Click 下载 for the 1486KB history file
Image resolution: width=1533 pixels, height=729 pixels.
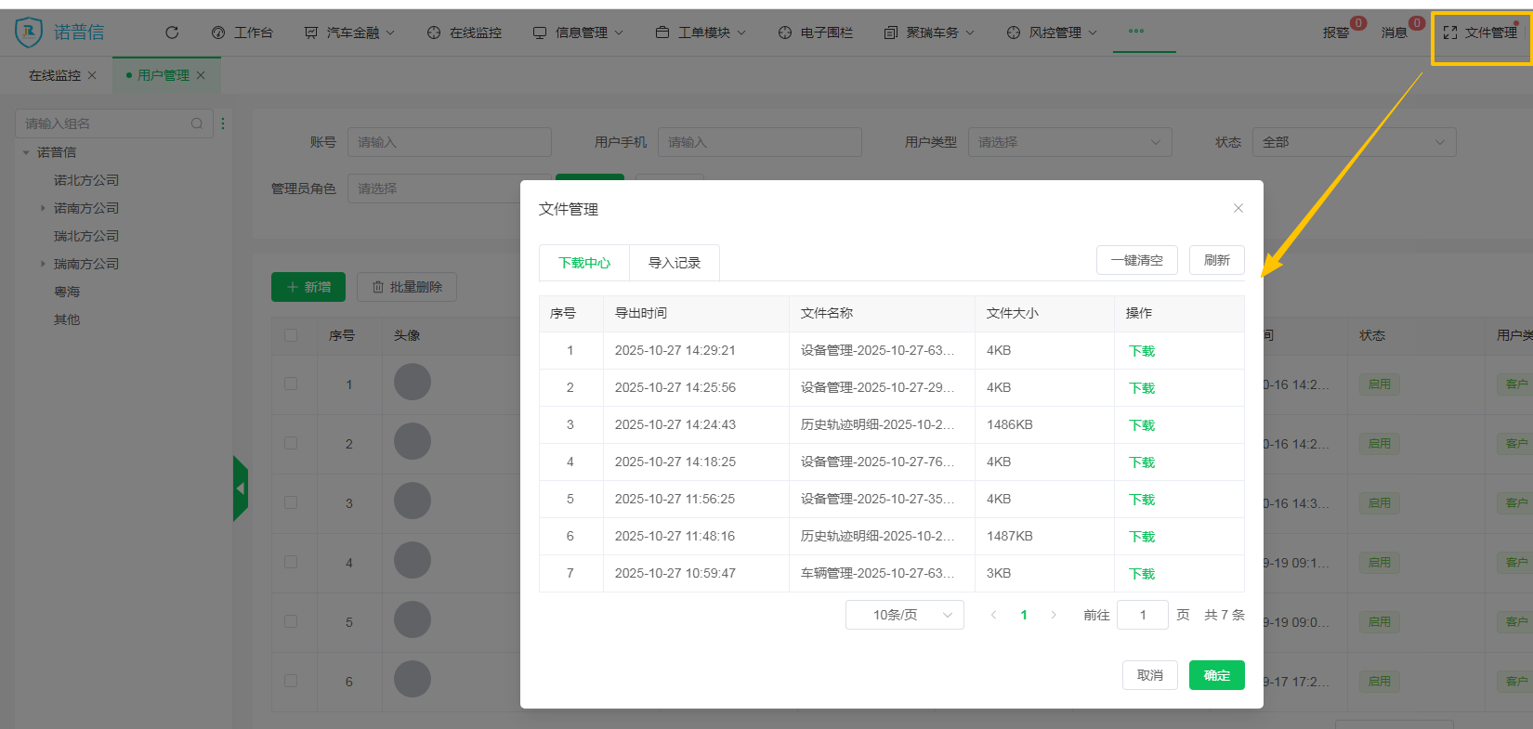pyautogui.click(x=1141, y=425)
